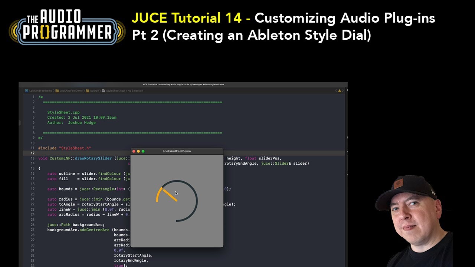This screenshot has width=475, height=267.
Task: Click the 'juce::Path backgroundArc;' line
Action: [76, 225]
